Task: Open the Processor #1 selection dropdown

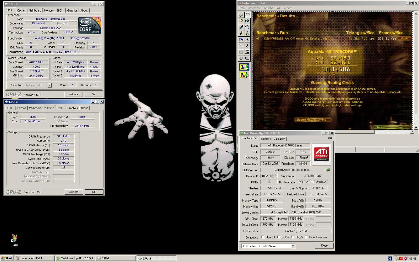Action: pos(38,85)
